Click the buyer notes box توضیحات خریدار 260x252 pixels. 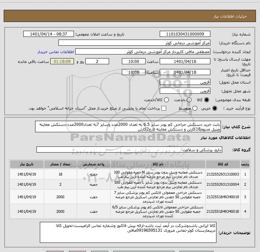coord(128,232)
